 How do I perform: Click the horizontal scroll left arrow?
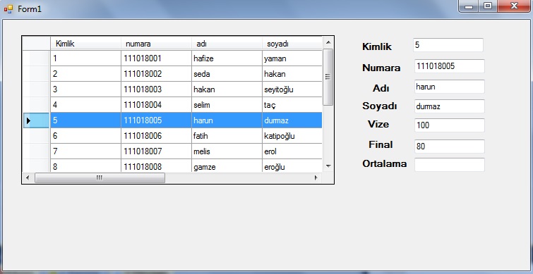[x=28, y=178]
